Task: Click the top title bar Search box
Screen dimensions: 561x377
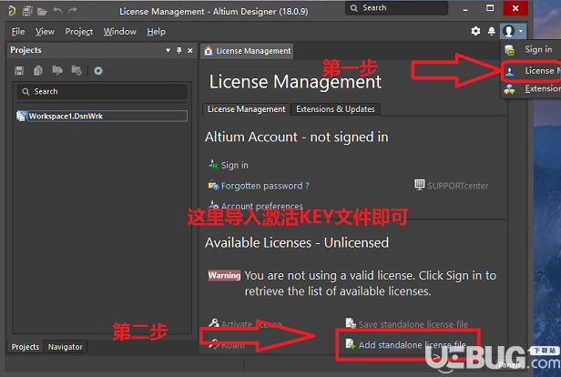Action: click(396, 8)
